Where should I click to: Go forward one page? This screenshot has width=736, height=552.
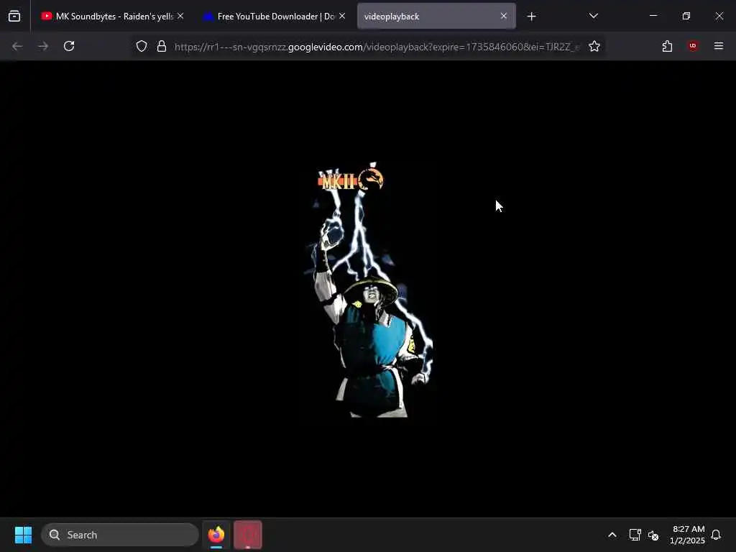43,46
